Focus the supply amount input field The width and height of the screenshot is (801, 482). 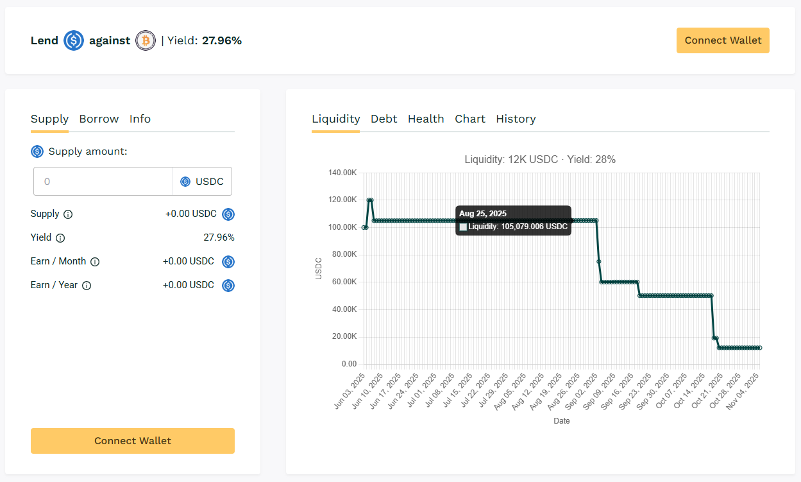pyautogui.click(x=103, y=182)
